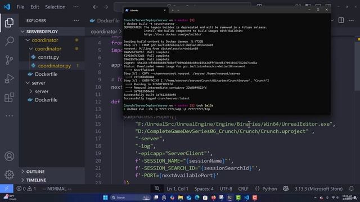
Task: Open the consts.py file
Action: click(x=48, y=57)
